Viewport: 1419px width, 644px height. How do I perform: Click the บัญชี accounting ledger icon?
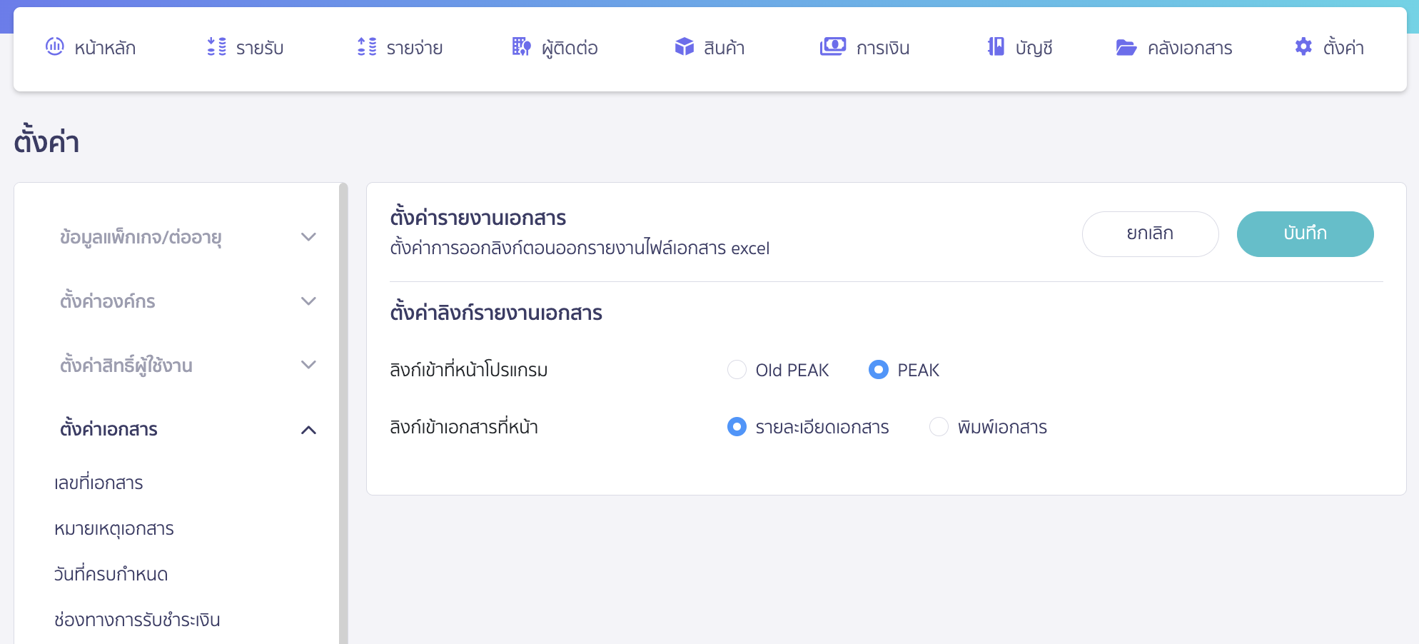[994, 47]
